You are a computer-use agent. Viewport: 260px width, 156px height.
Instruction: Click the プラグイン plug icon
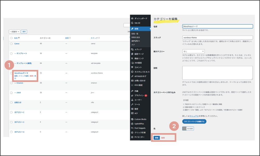[132, 95]
